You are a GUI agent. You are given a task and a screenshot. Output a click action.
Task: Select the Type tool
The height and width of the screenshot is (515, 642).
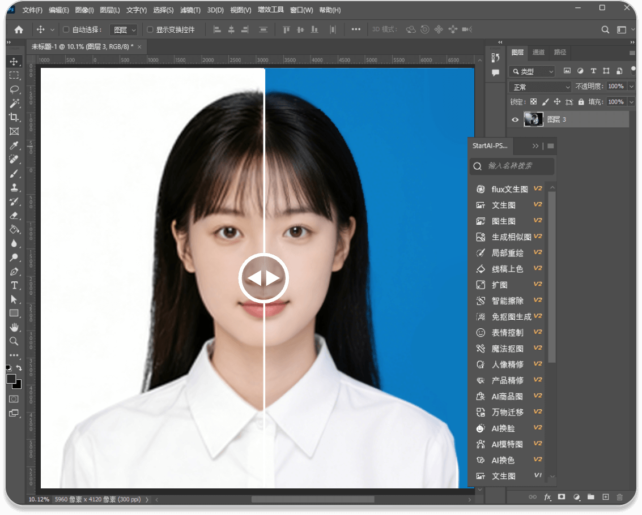pos(14,285)
